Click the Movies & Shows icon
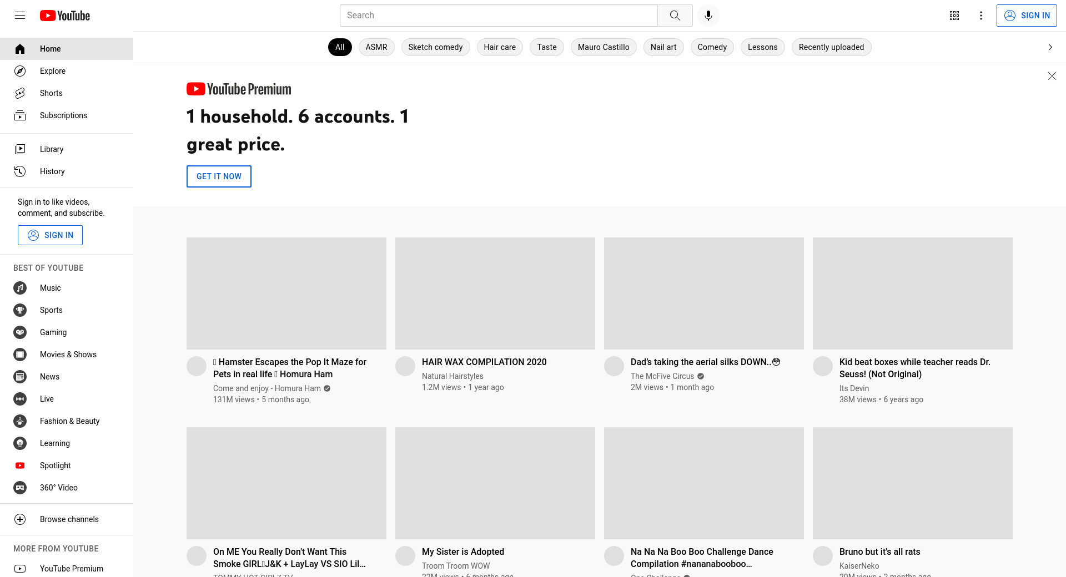 pos(20,355)
